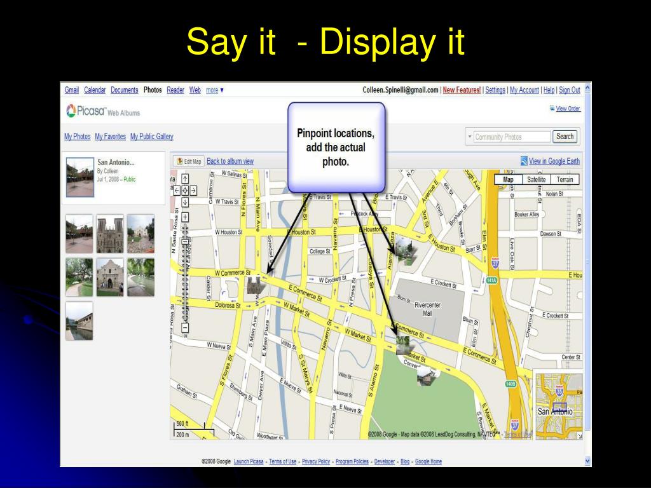Screen dimensions: 651x488
Task: Open the cathedral photo thumbnail
Action: (x=110, y=234)
